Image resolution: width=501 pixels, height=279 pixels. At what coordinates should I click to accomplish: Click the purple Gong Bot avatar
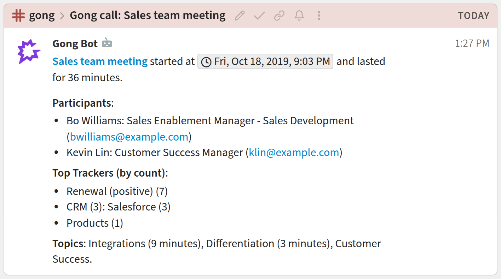tap(29, 52)
